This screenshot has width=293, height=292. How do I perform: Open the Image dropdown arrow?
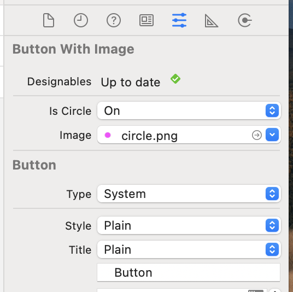tap(272, 135)
